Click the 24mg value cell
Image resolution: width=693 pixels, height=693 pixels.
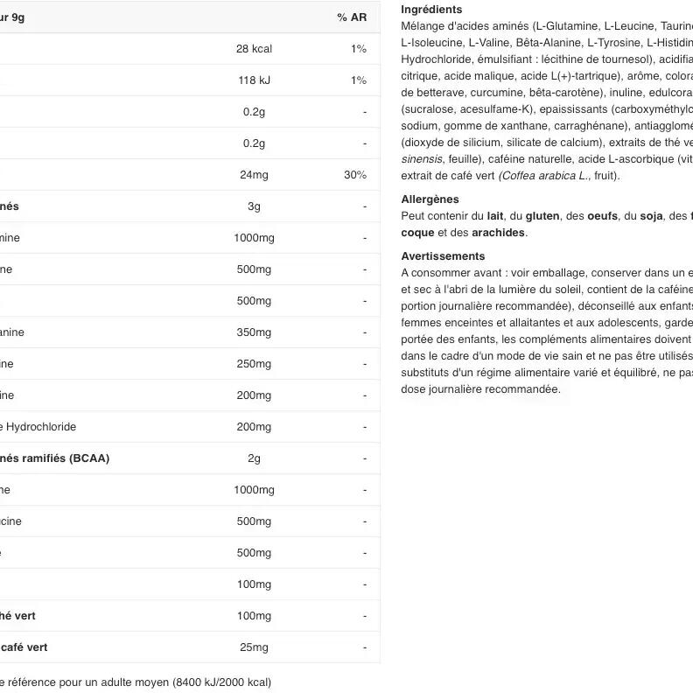[254, 175]
